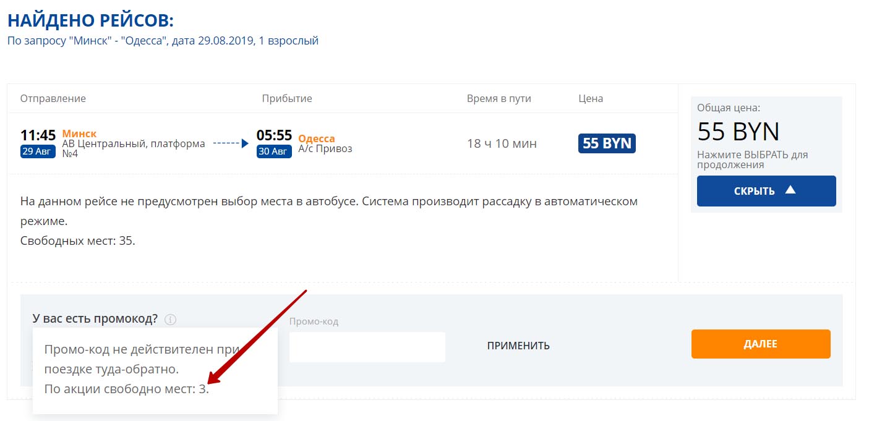
Task: Click the 11:45 departure time
Action: click(x=38, y=135)
